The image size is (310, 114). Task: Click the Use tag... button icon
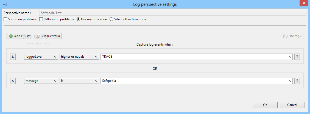pyautogui.click(x=285, y=36)
